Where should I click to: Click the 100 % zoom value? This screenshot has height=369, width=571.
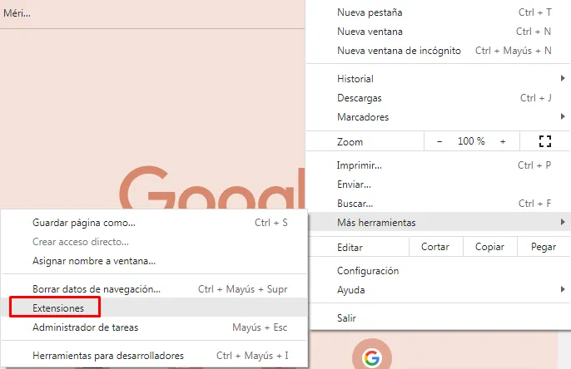point(471,141)
